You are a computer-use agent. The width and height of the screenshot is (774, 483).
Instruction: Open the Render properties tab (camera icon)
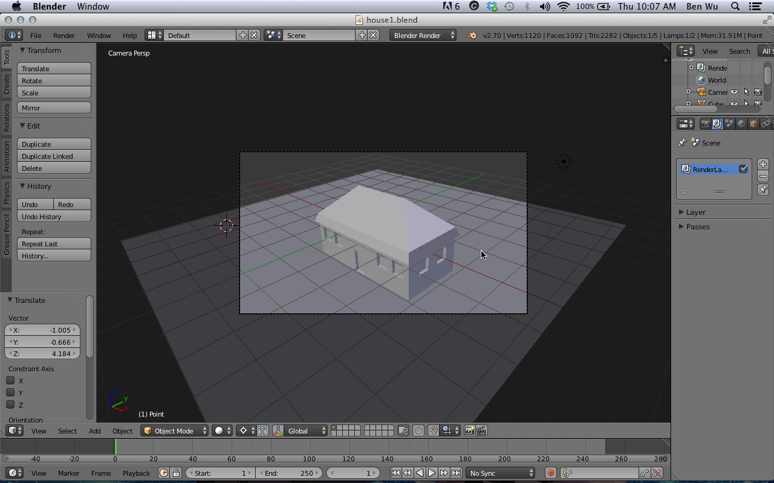tap(705, 124)
